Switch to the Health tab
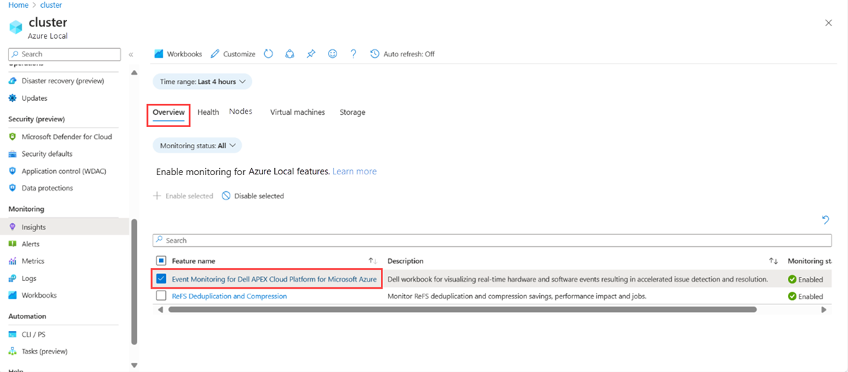 pyautogui.click(x=208, y=112)
